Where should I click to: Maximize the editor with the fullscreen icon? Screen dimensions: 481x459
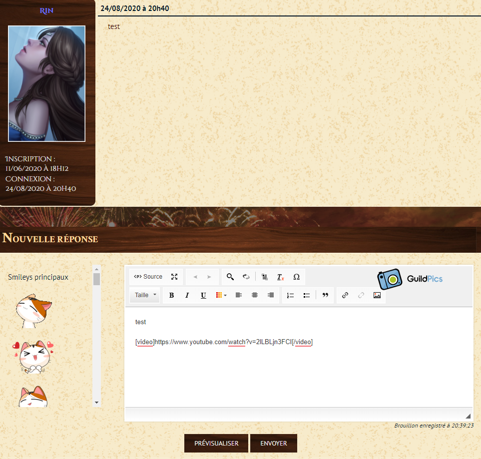(174, 277)
